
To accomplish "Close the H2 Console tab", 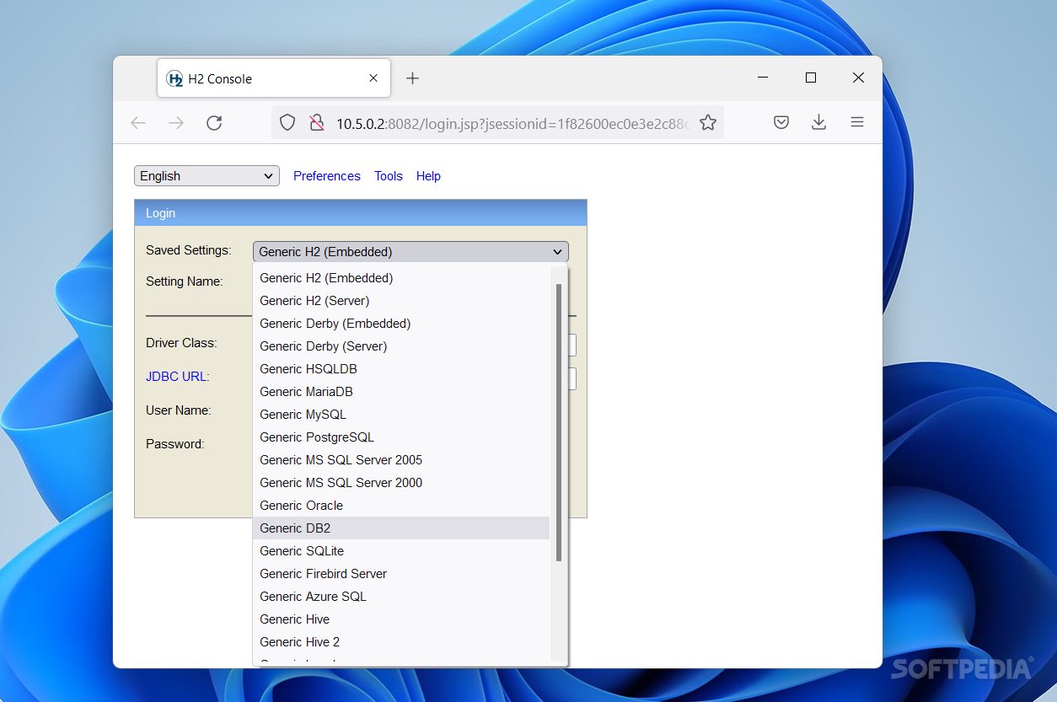I will [373, 78].
